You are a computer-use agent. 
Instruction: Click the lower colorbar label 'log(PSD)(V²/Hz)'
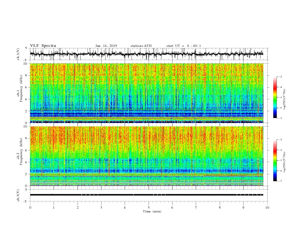coord(284,162)
